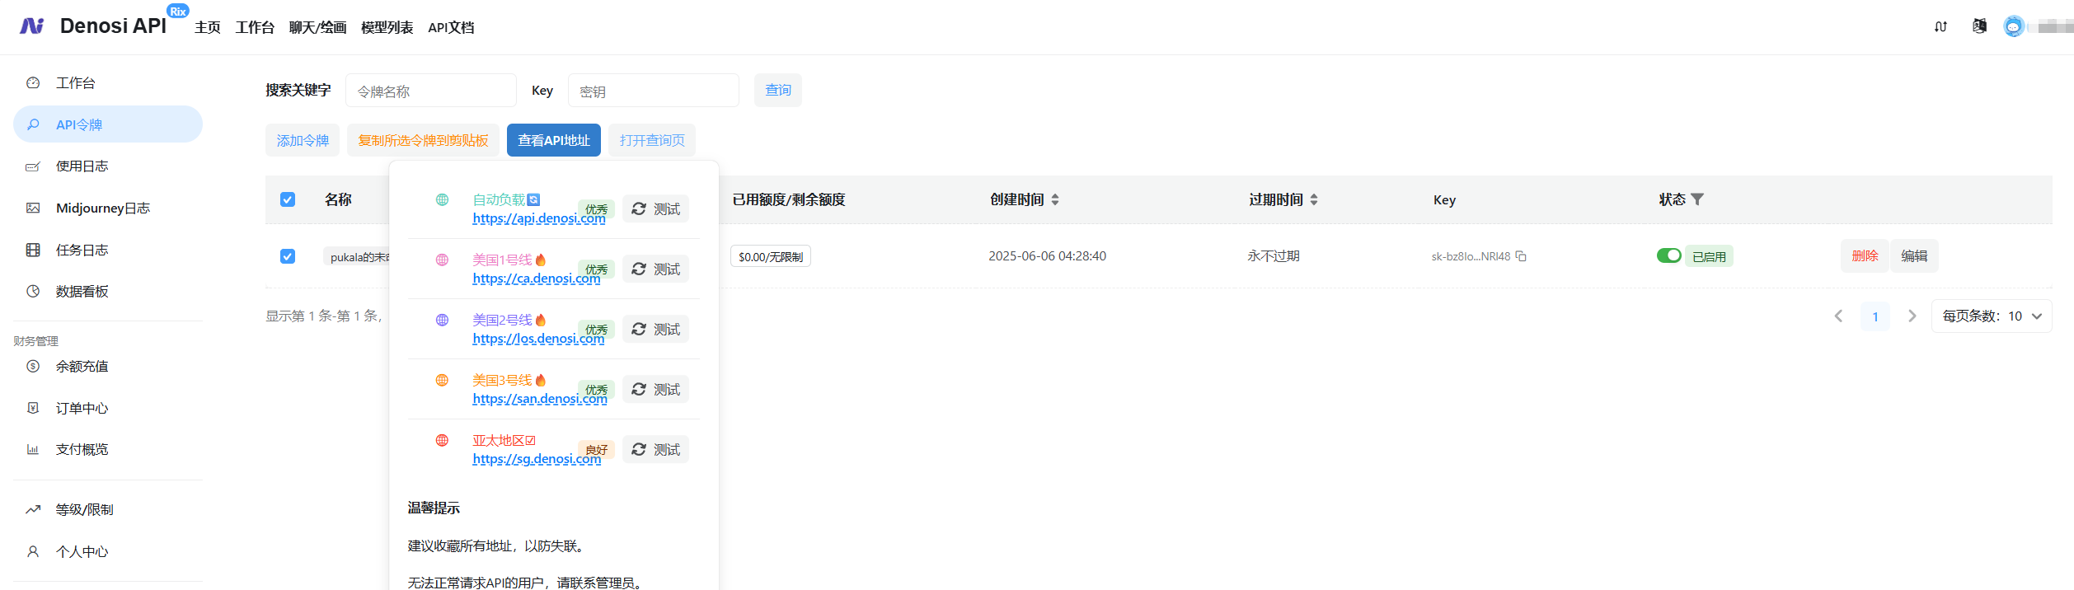Focus the 密钥 Key input field
Image resolution: width=2074 pixels, height=590 pixels.
[x=654, y=91]
